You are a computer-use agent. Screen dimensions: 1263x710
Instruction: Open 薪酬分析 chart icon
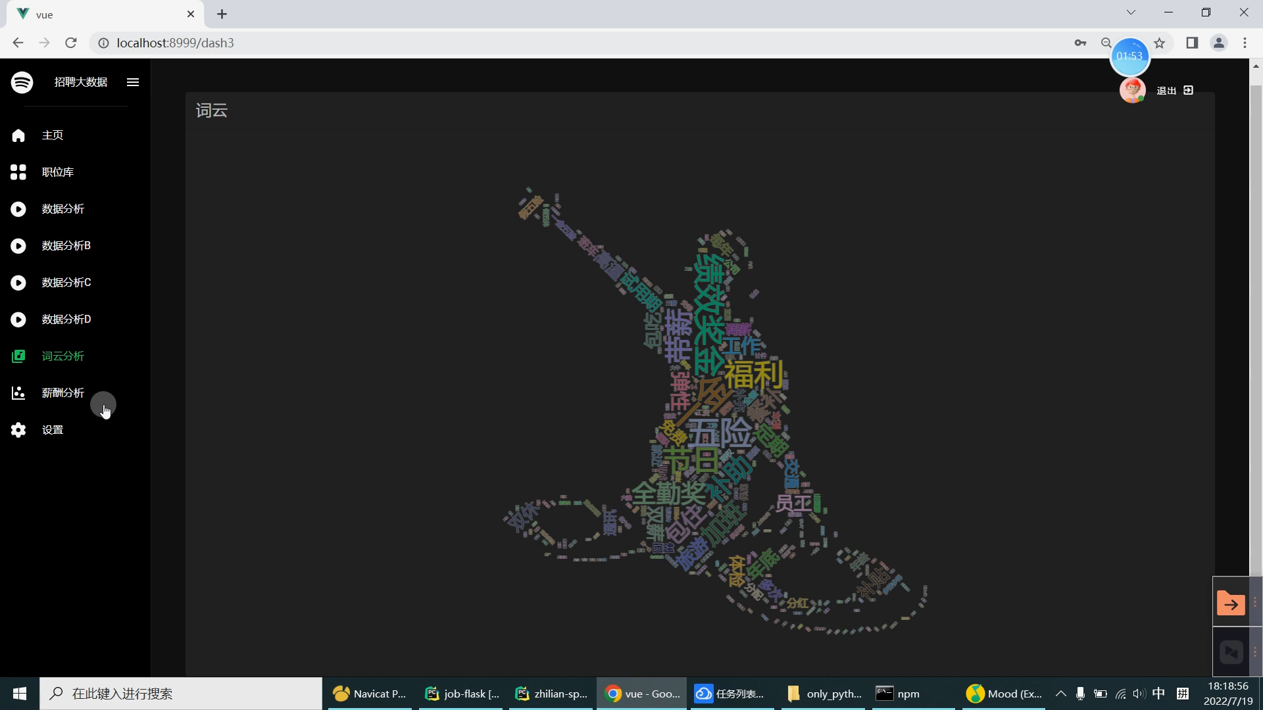click(x=18, y=393)
